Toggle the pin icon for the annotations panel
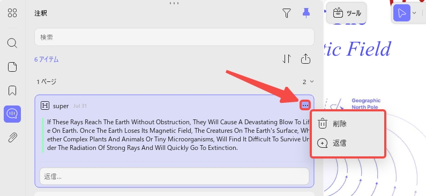Viewport: 426px width, 196px height. [306, 13]
